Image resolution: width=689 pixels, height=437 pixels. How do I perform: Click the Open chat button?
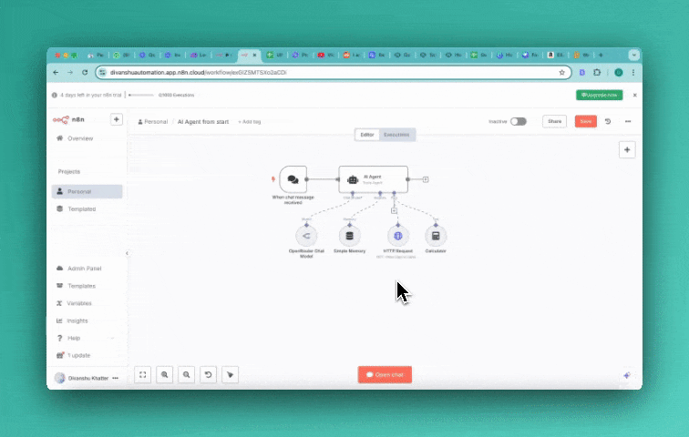point(385,375)
